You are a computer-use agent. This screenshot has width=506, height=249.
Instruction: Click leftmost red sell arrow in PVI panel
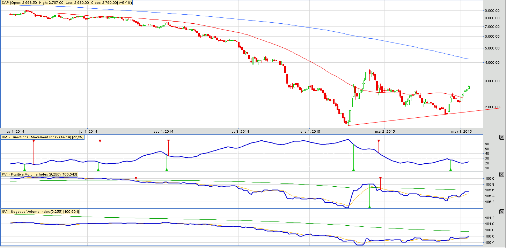click(136, 178)
